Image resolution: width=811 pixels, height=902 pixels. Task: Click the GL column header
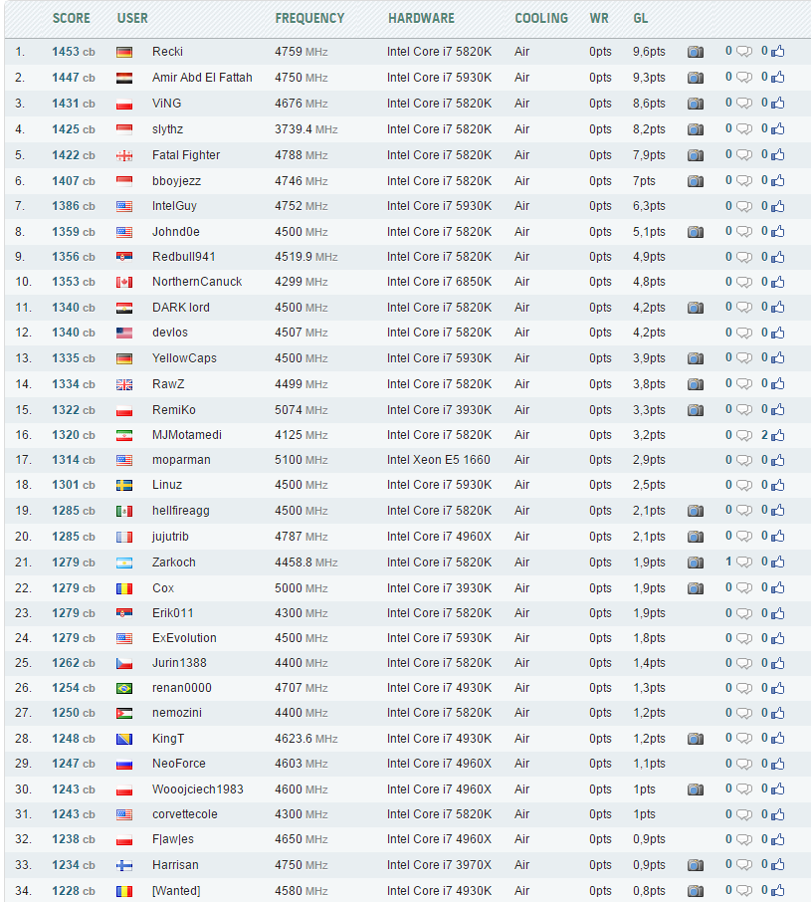640,18
